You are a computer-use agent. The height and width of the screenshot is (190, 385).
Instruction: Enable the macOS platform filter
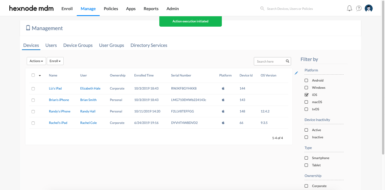(x=306, y=102)
